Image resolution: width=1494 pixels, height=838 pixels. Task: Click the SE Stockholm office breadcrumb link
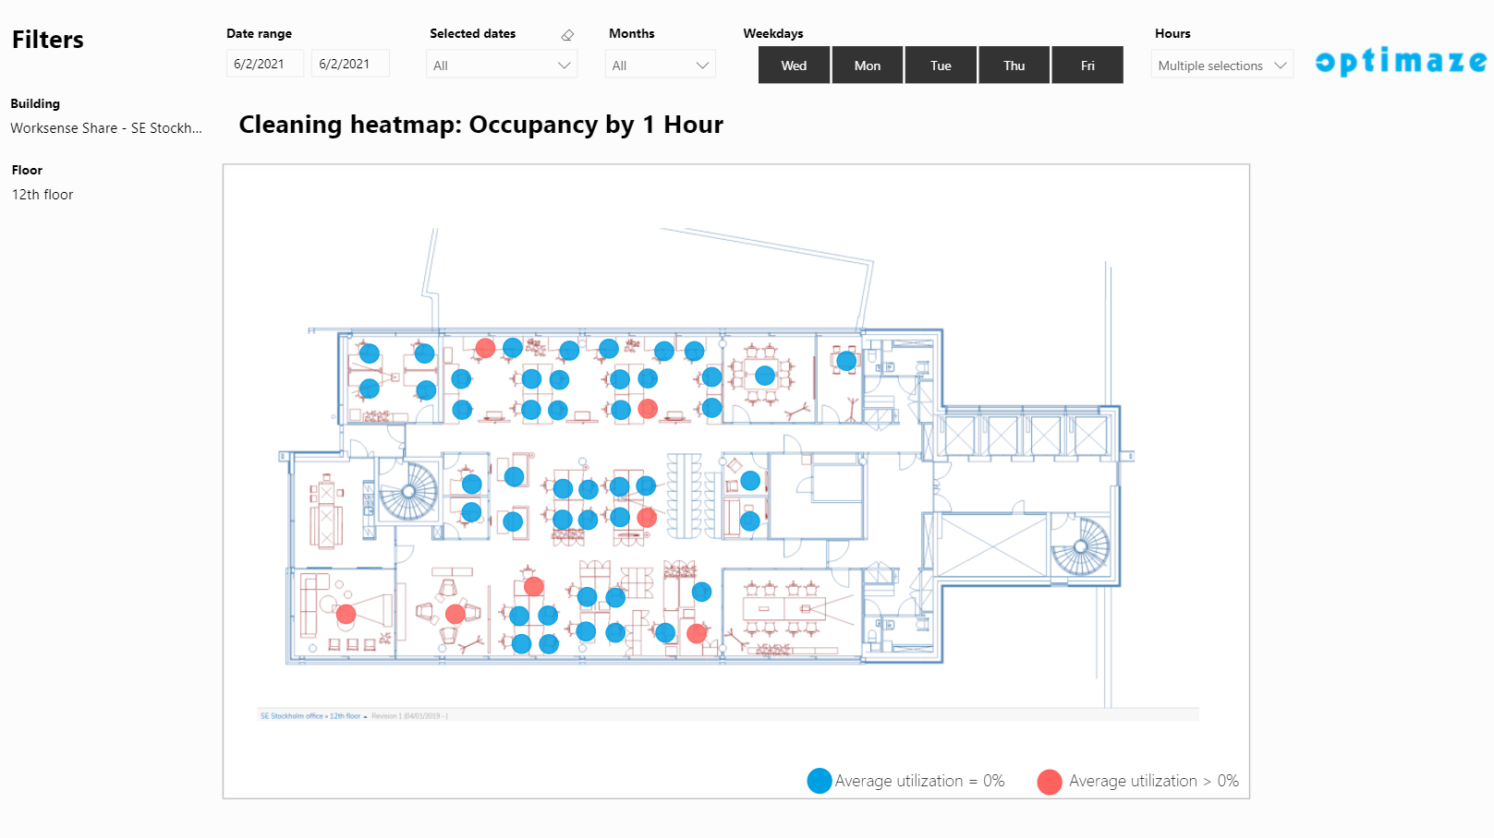(291, 716)
